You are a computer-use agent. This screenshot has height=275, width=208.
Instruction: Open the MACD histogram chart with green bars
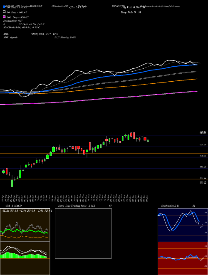coord(25,258)
